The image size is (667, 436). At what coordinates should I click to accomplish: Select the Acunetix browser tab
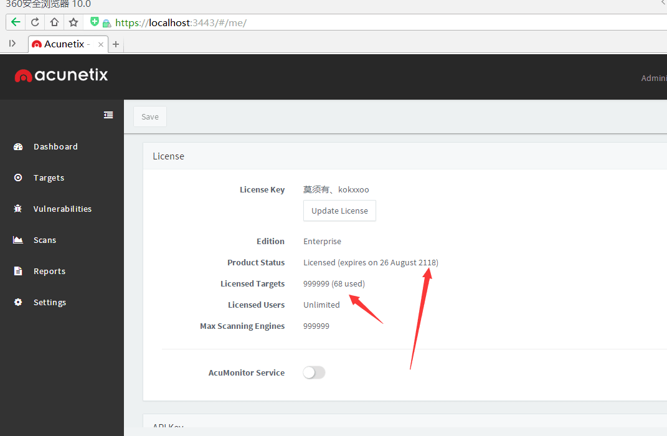click(x=68, y=44)
